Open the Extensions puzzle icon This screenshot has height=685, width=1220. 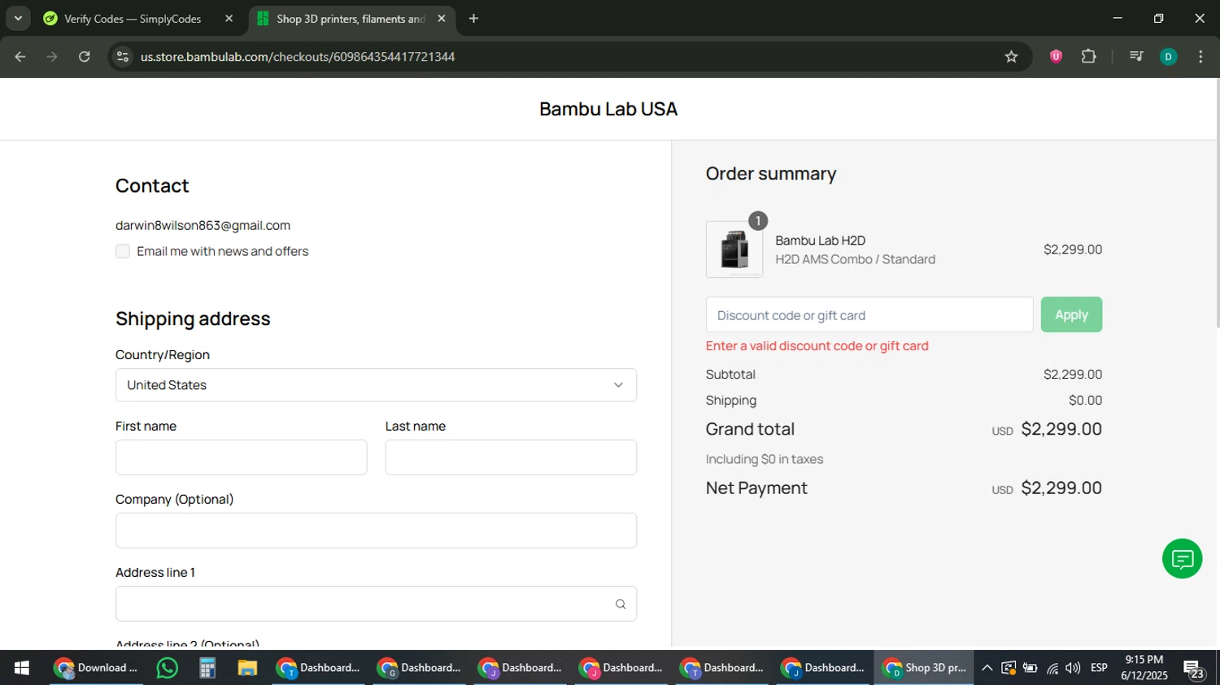(x=1088, y=57)
